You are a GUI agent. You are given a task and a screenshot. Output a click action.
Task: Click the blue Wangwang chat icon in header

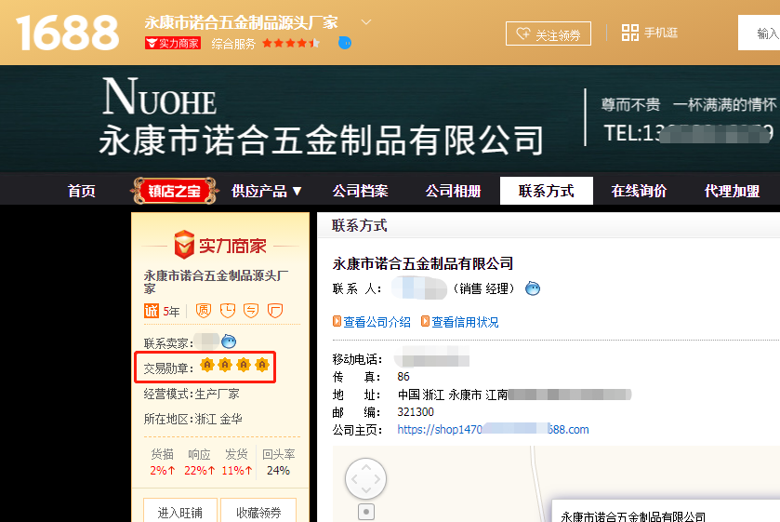(345, 43)
